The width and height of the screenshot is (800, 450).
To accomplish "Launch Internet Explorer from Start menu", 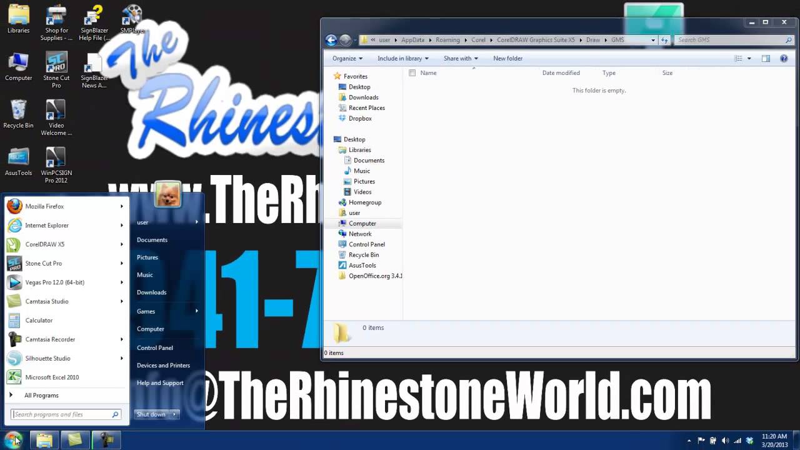I will coord(66,225).
